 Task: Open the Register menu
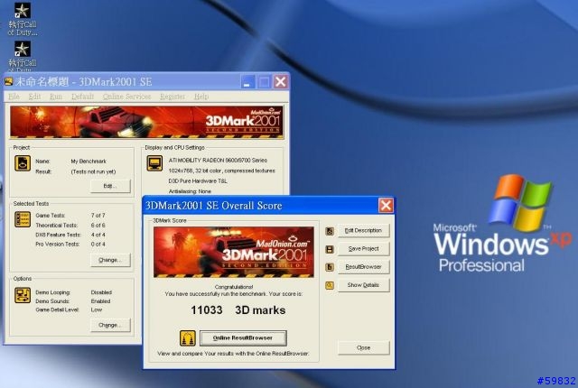pyautogui.click(x=172, y=97)
